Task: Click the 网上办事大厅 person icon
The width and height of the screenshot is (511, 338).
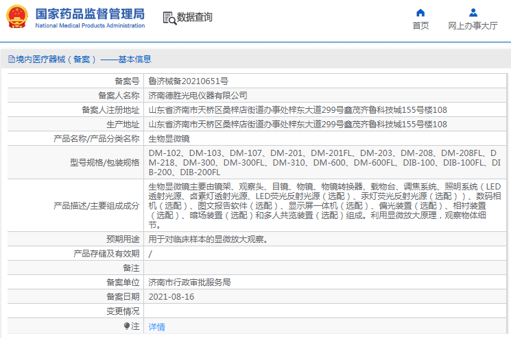Action: [473, 12]
